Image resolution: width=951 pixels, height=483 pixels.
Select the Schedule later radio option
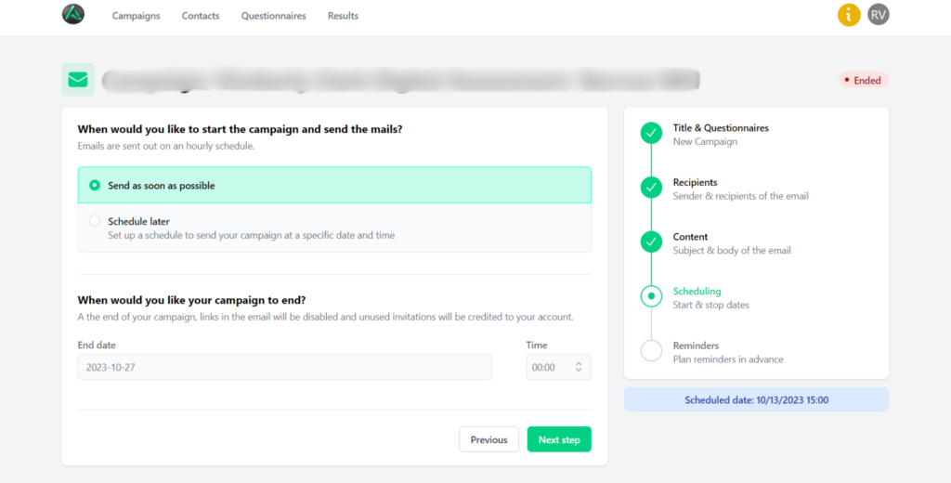click(x=95, y=221)
